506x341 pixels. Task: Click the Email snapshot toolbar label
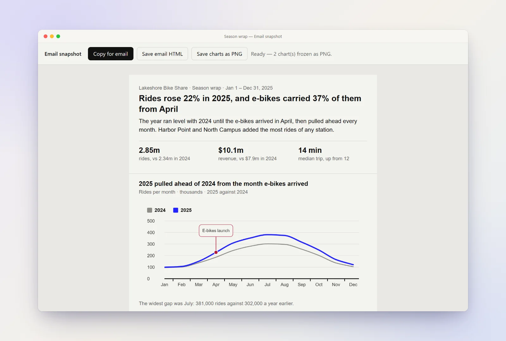(x=63, y=54)
